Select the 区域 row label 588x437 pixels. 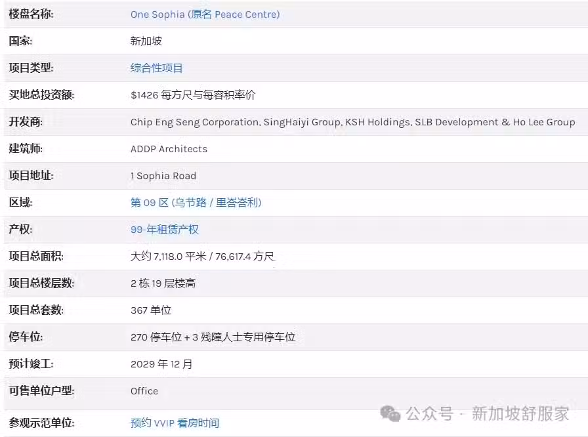pos(20,202)
